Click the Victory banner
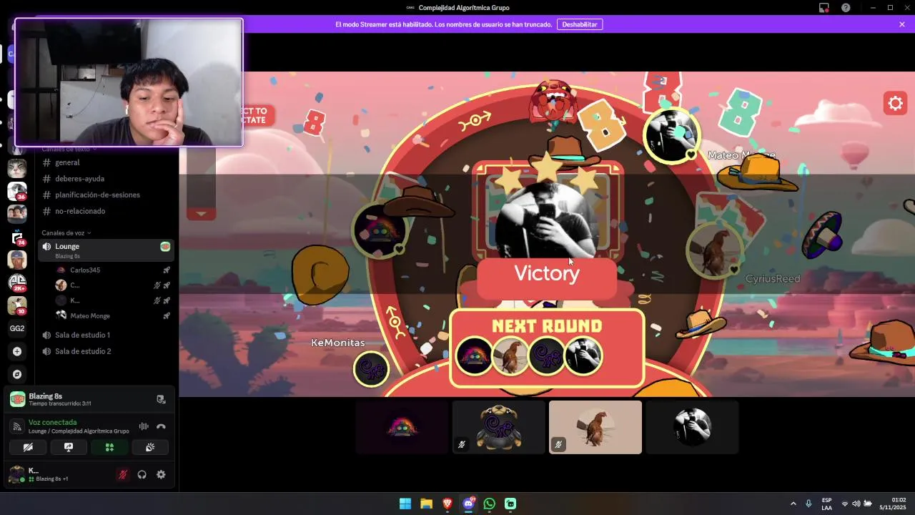This screenshot has width=915, height=515. pyautogui.click(x=547, y=273)
